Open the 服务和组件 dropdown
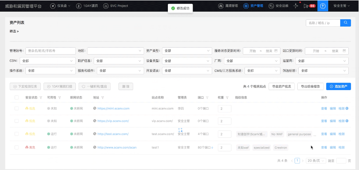This screenshot has height=170, width=359. point(120,71)
